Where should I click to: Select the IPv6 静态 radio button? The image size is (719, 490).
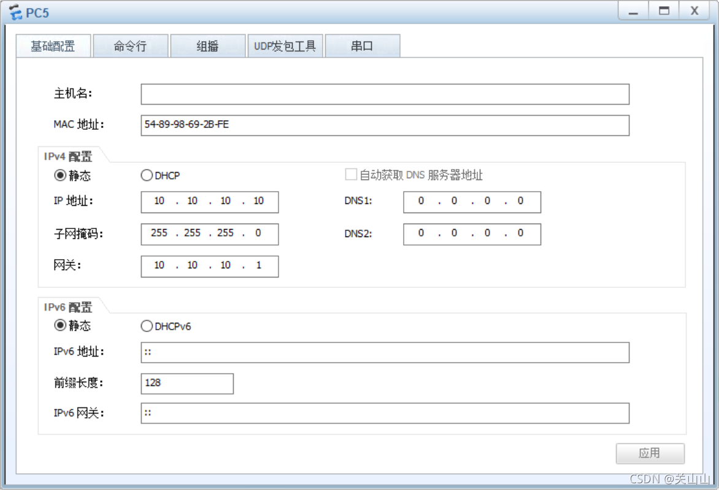(60, 325)
